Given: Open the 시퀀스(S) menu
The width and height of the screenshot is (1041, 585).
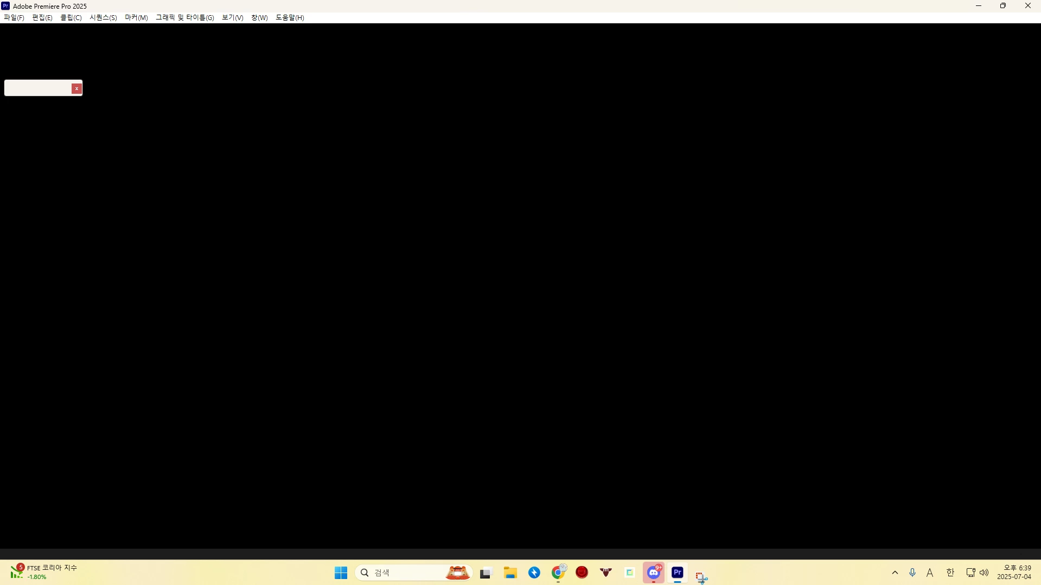Looking at the screenshot, I should tap(103, 18).
